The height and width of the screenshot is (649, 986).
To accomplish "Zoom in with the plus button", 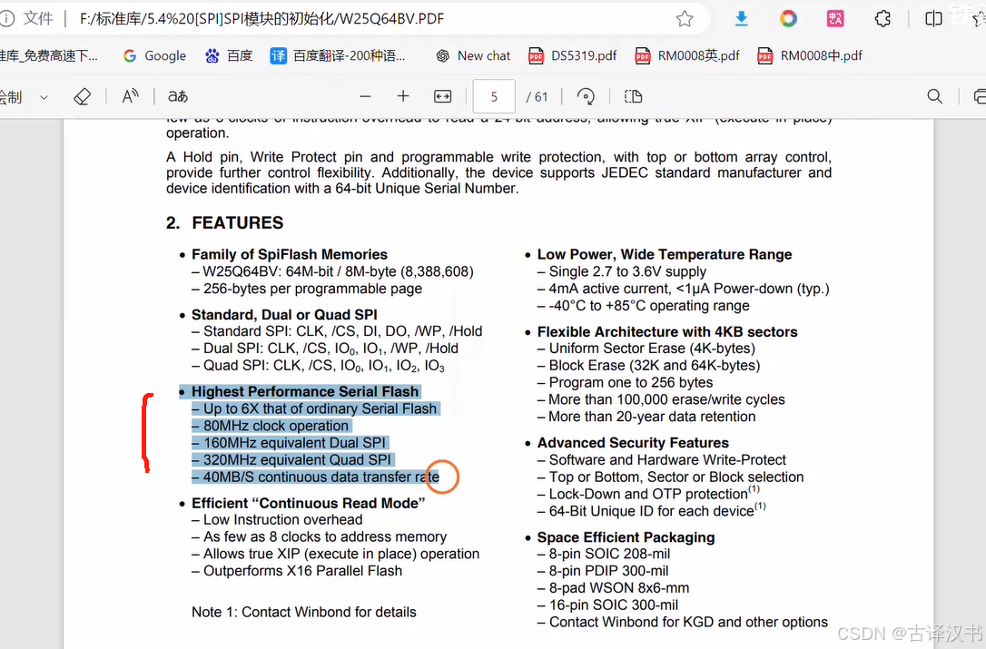I will [x=403, y=97].
